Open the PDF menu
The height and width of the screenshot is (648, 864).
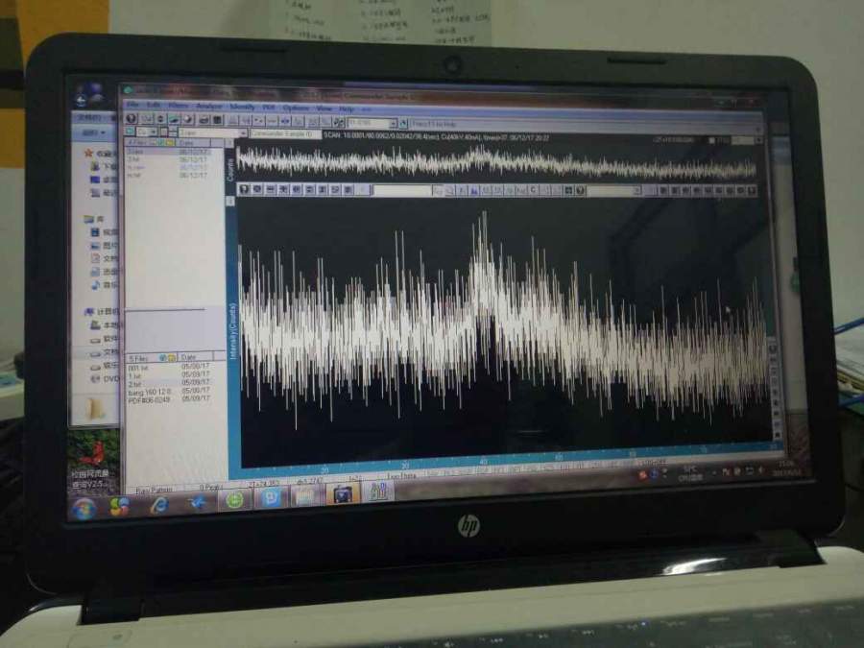(x=269, y=107)
